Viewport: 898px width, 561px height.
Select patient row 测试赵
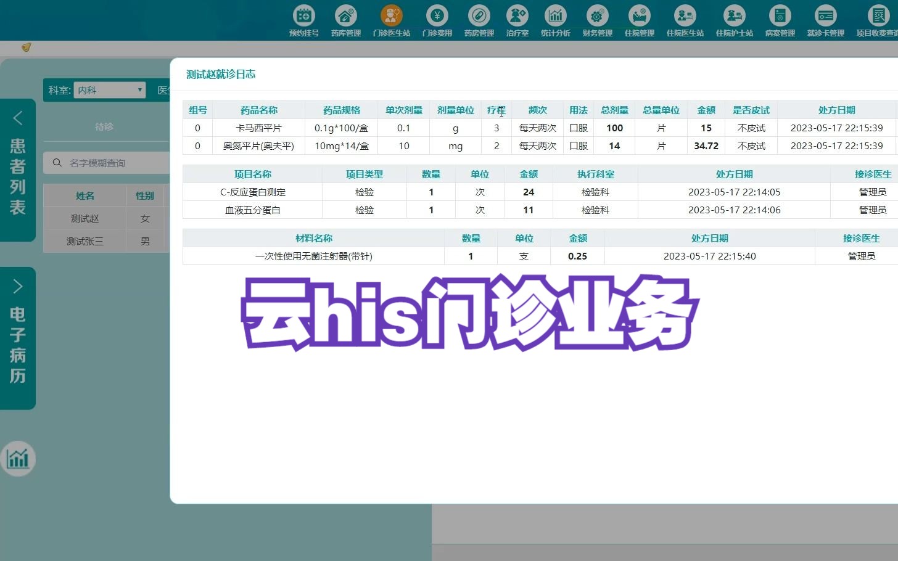pos(106,218)
